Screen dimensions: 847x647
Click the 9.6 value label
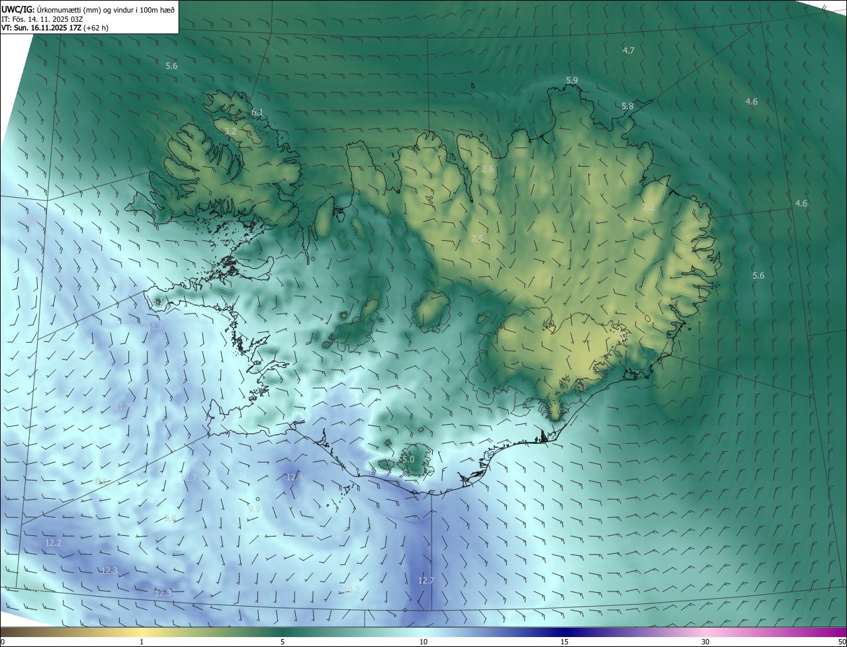pos(102,482)
